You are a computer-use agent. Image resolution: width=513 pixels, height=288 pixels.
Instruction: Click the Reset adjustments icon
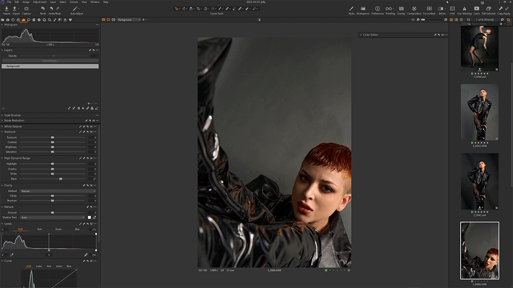(43, 9)
